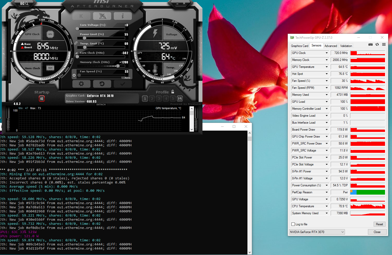
Task: Switch to the Validation tab
Action: tap(346, 46)
